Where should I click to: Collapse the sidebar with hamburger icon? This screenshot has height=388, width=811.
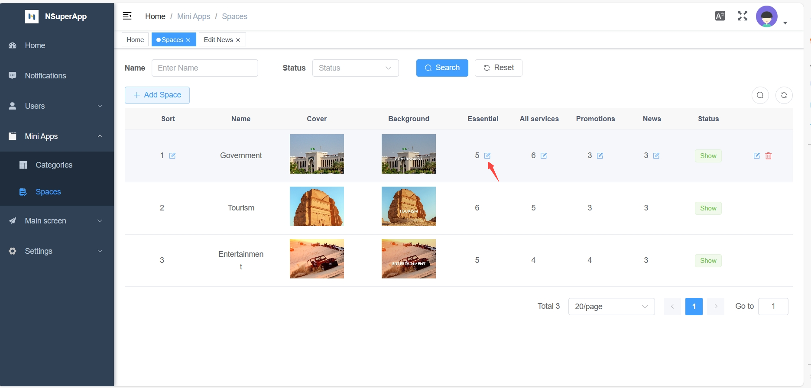coord(127,16)
